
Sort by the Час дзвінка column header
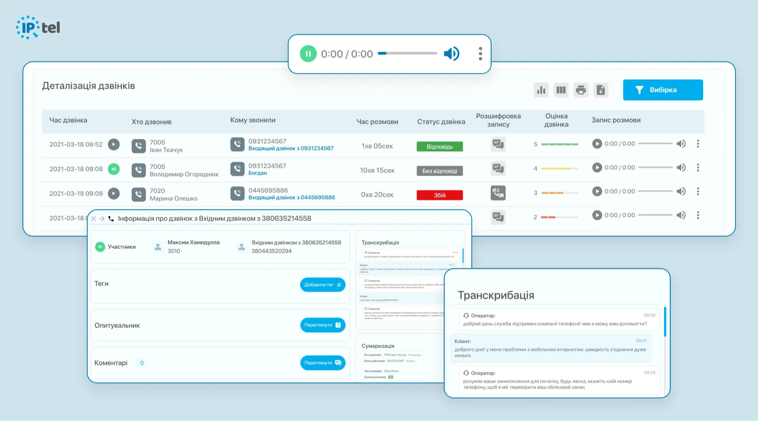tap(68, 120)
